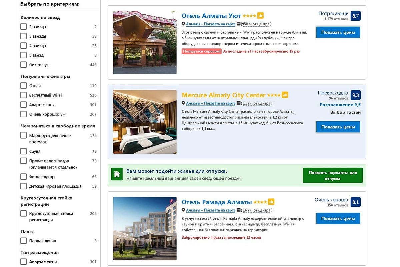400x267 pixels.
Task: Click the 'Потрясающе' rating word
Action: tap(333, 13)
